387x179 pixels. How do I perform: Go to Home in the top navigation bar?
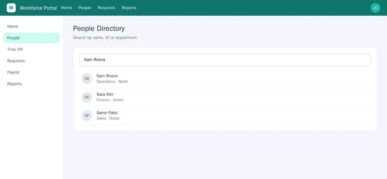(x=67, y=8)
